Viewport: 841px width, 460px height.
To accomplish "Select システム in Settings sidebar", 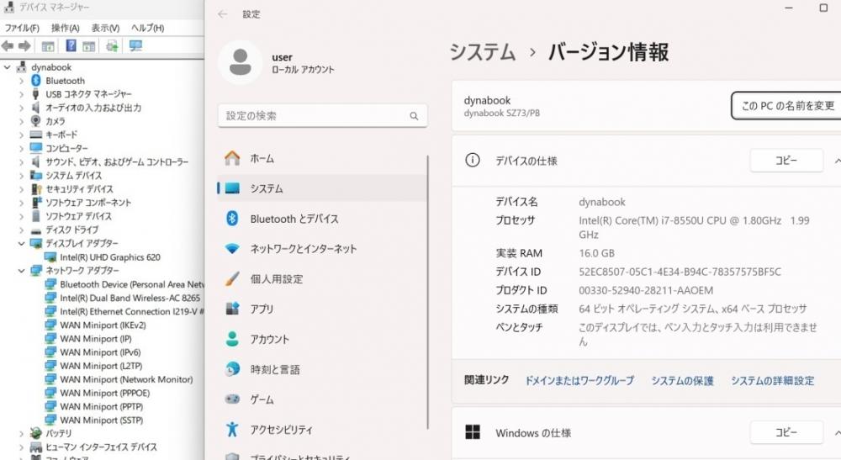I will pos(322,188).
